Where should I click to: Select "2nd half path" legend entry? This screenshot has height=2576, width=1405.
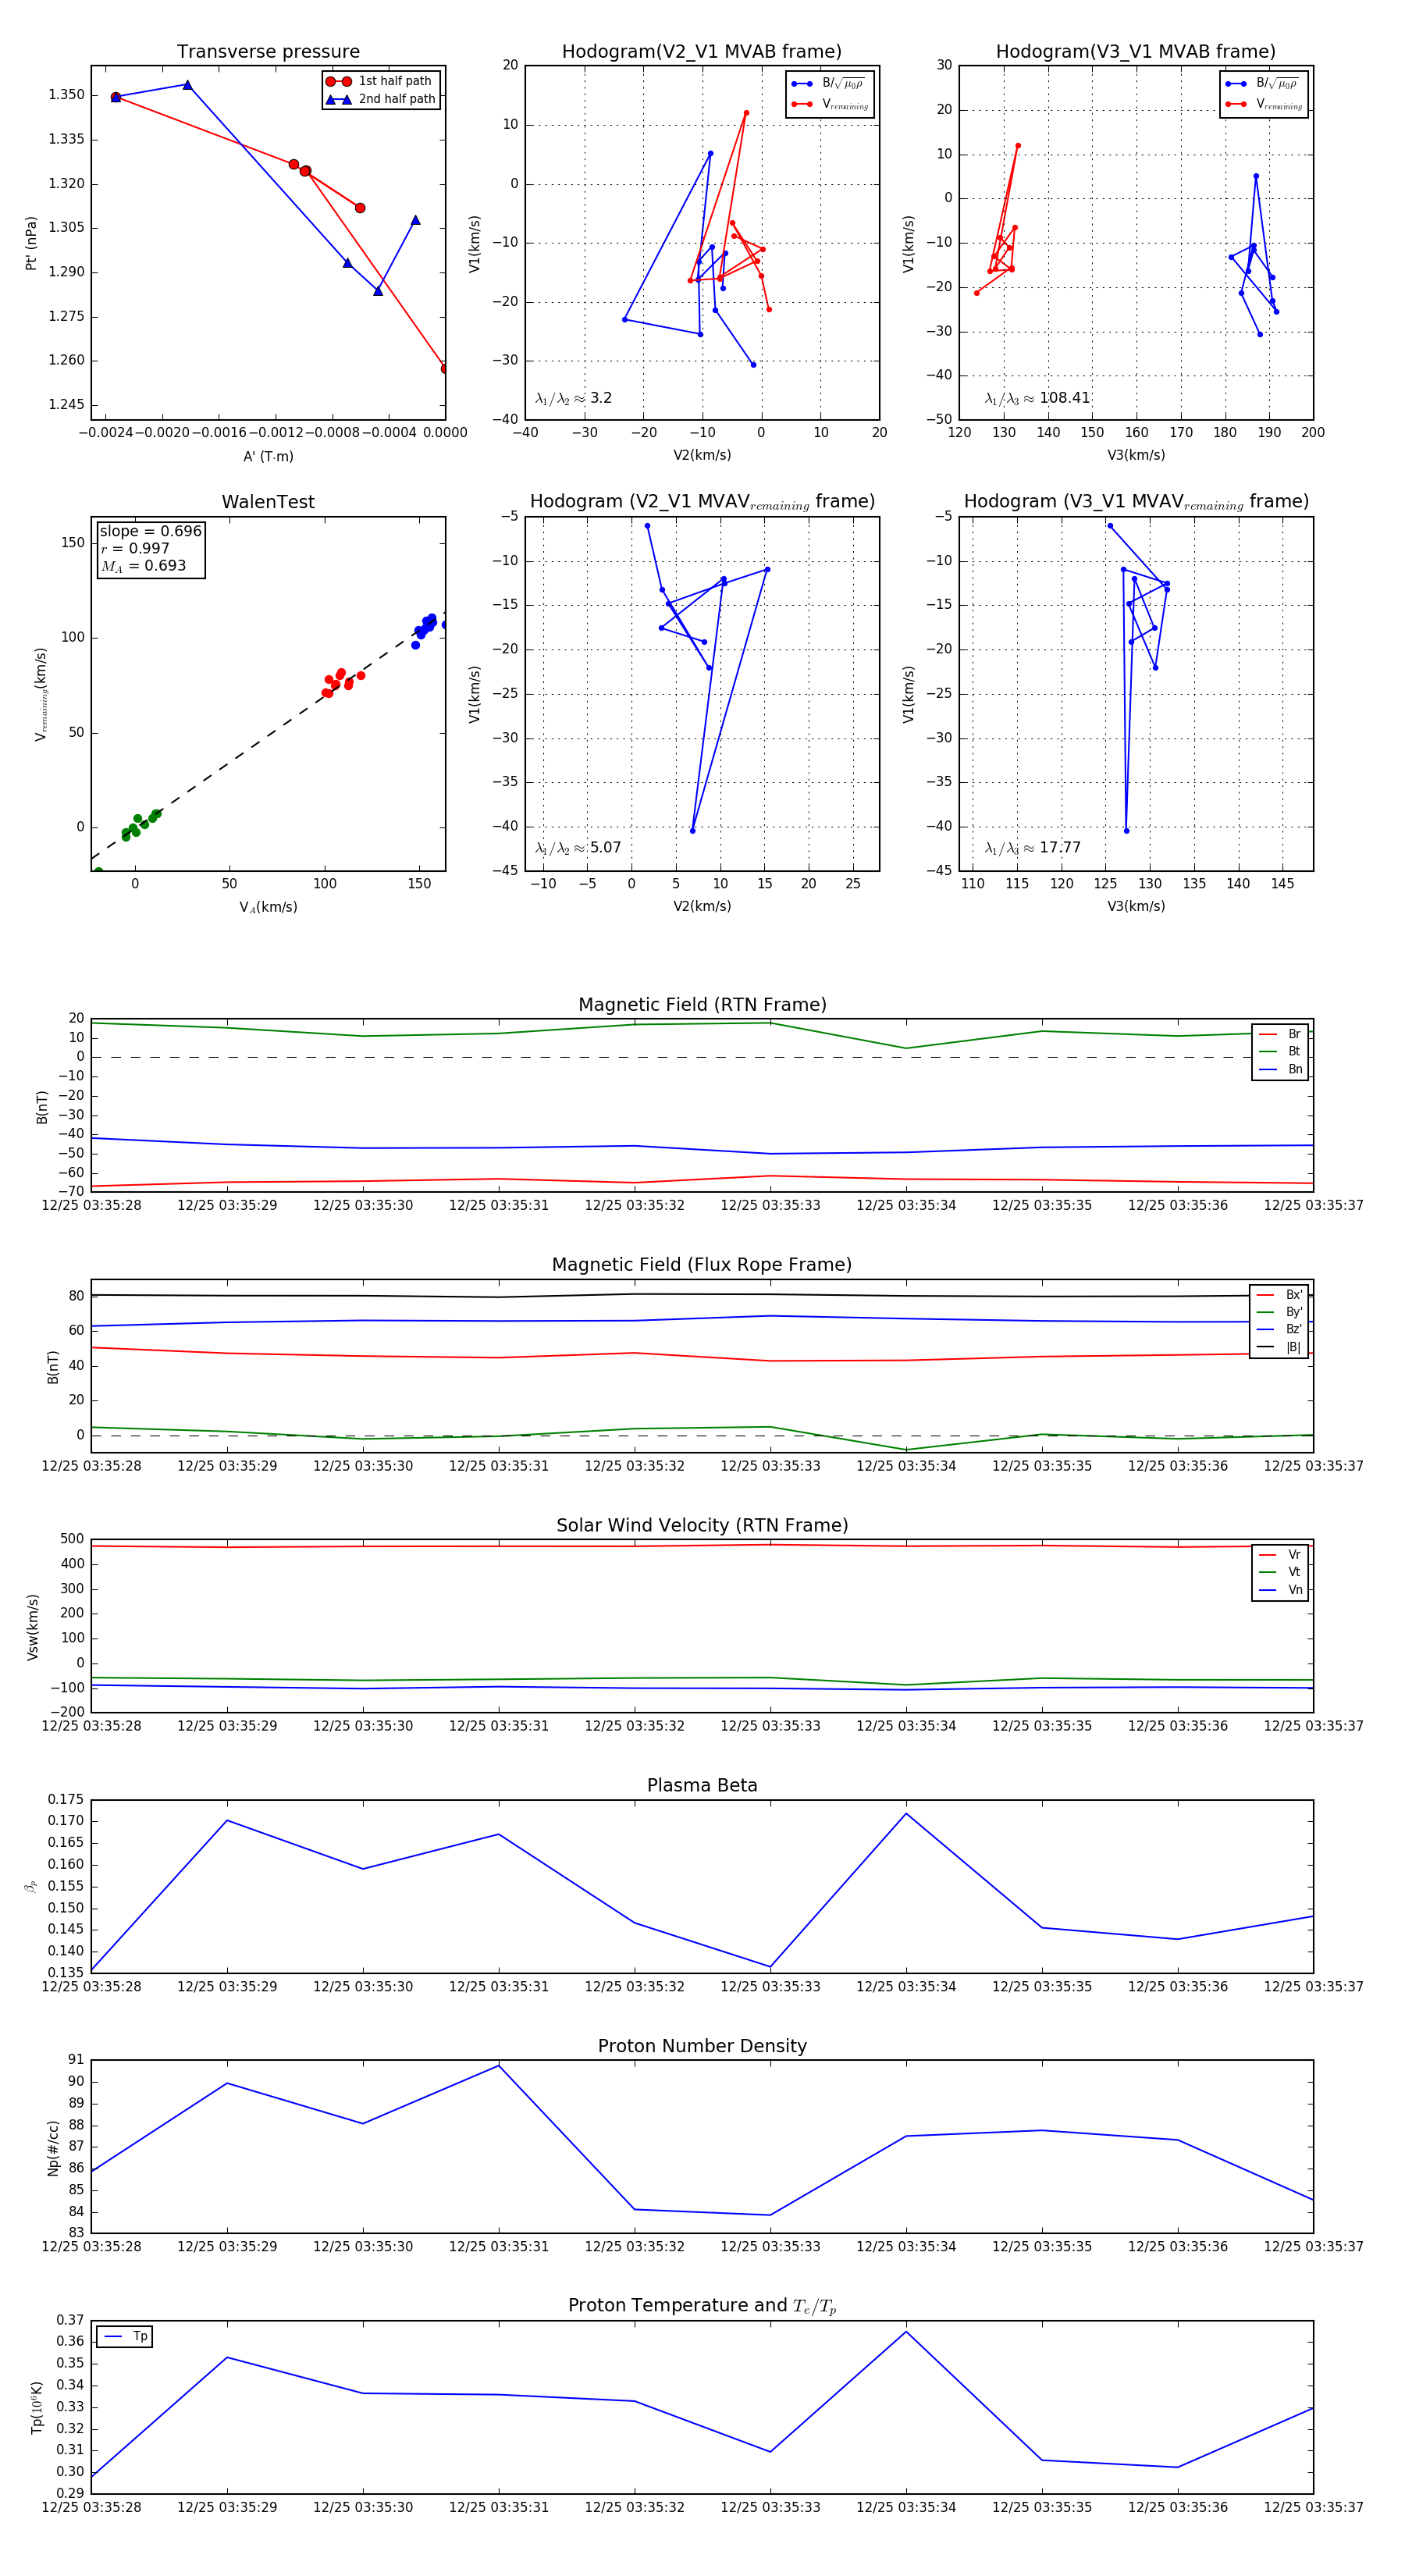coord(396,99)
